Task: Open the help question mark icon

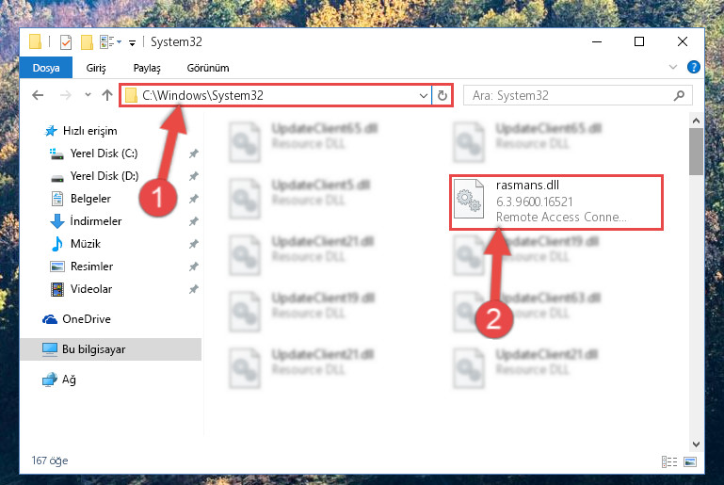Action: pos(693,67)
